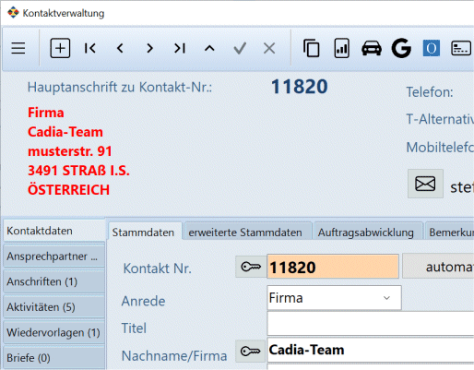Screen dimensions: 474x370
Task: Open Outlook with the blue O icon
Action: click(x=432, y=48)
